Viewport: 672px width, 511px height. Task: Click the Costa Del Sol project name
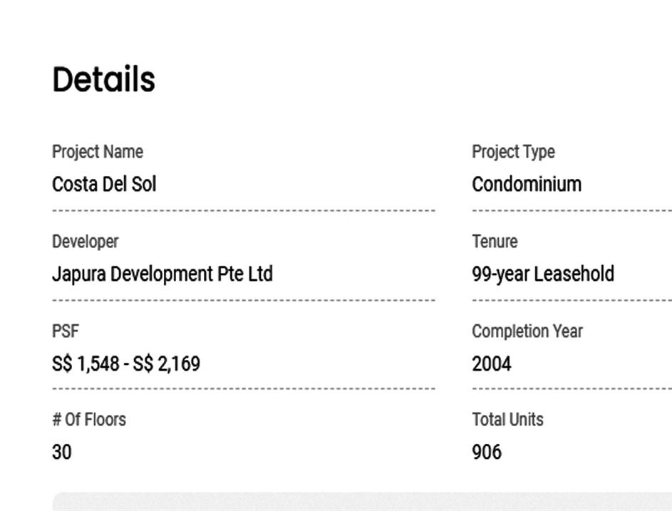click(x=104, y=185)
